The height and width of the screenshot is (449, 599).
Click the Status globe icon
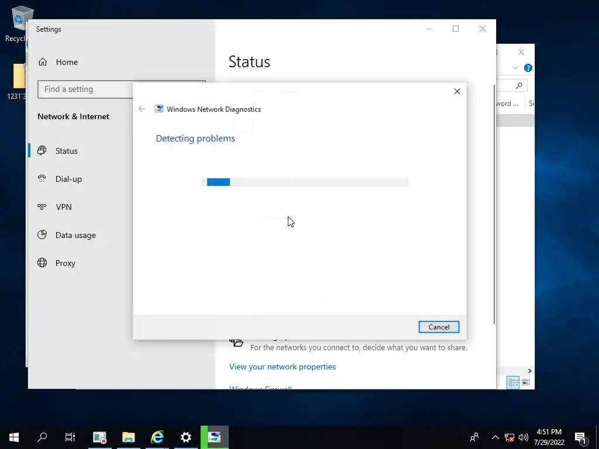click(42, 150)
